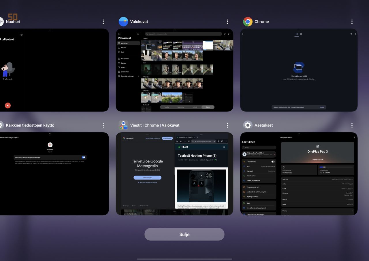Viewport: 369px width, 261px height.
Task: Click Kirjaudu sisään button in Messages
Action: pyautogui.click(x=147, y=178)
